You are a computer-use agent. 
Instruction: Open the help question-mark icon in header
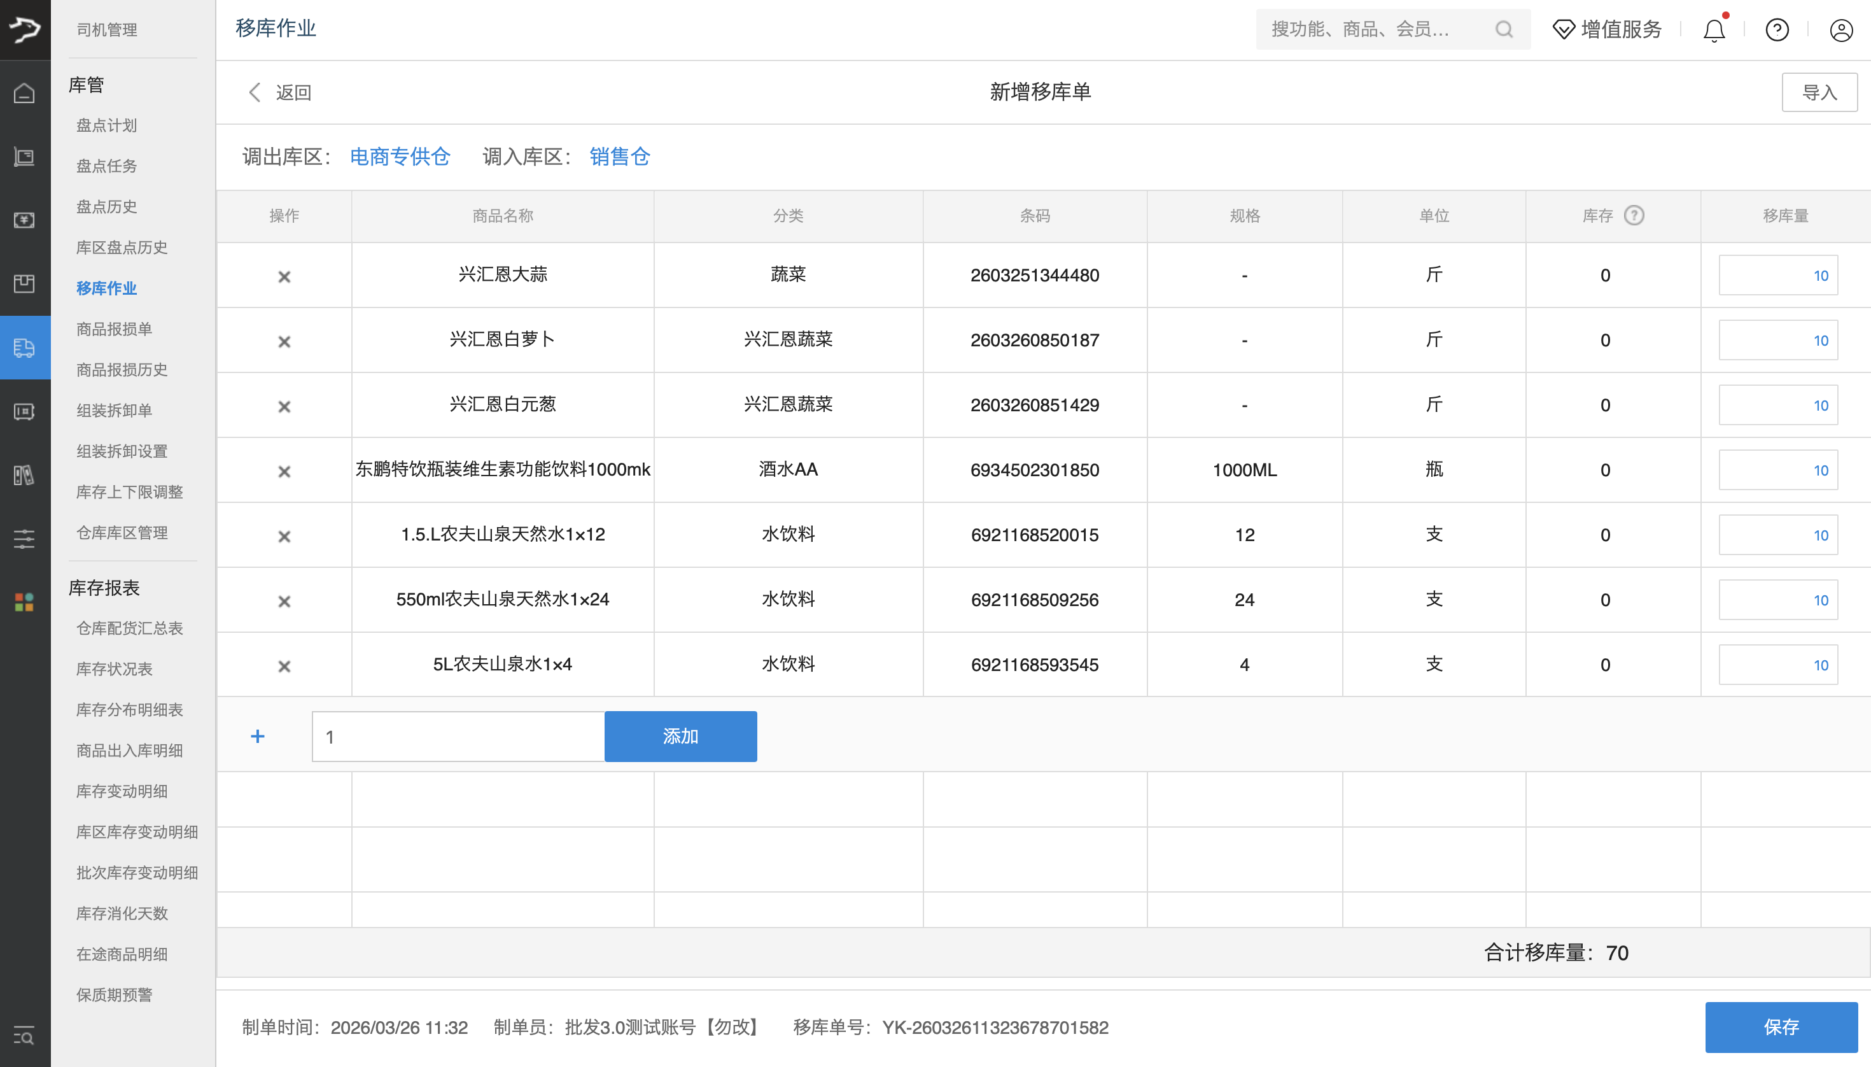[x=1777, y=30]
